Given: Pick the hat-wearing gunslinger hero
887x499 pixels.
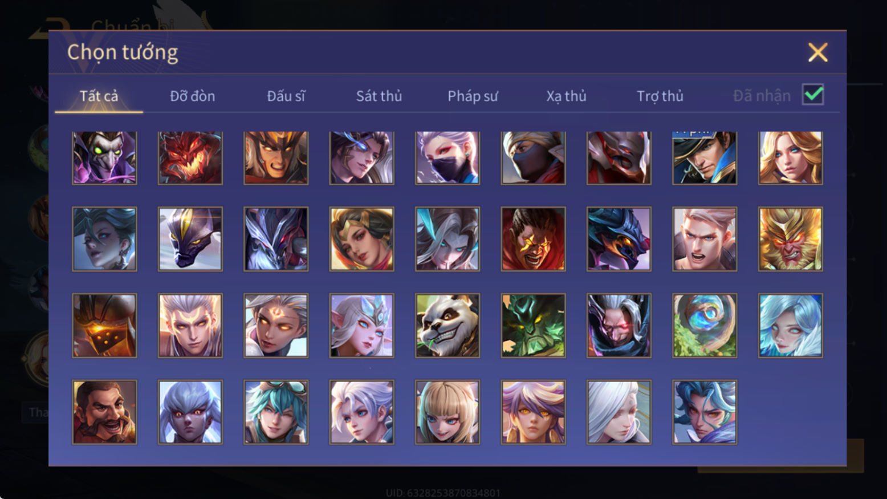Looking at the screenshot, I should [705, 157].
